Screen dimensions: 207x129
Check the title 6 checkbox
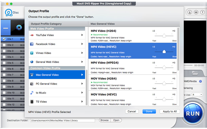coord(4,69)
